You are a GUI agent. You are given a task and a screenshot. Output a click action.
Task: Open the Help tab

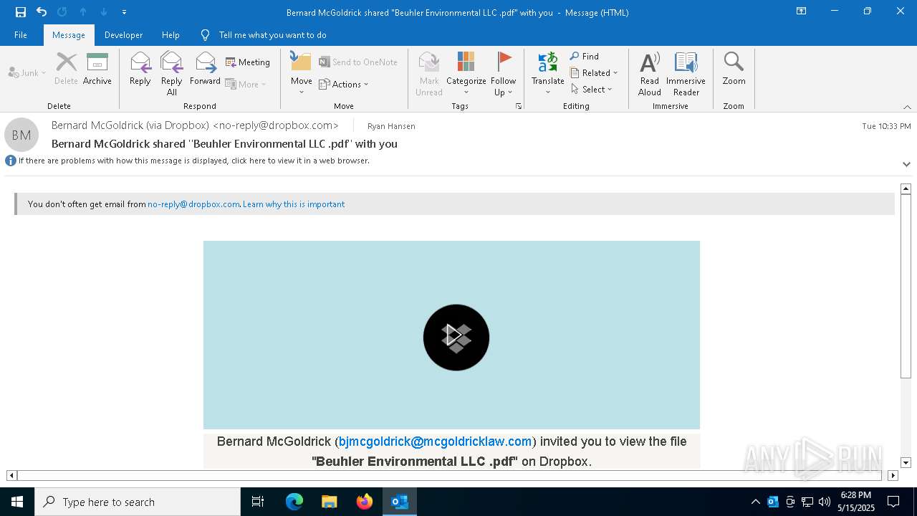(x=171, y=35)
